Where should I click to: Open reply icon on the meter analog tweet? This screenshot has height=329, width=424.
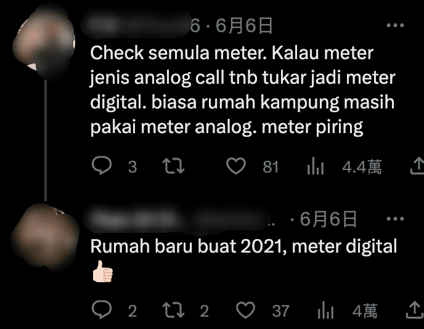click(102, 165)
